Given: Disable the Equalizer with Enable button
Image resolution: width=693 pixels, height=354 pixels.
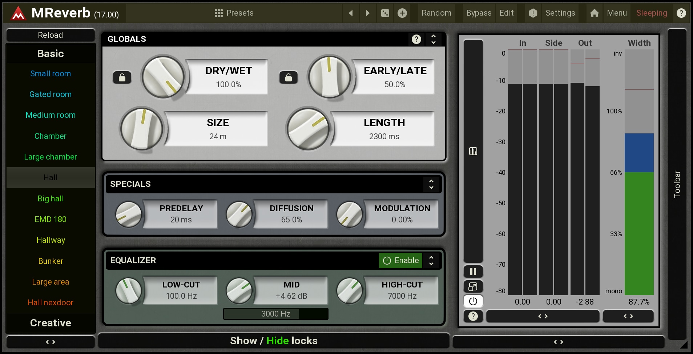Looking at the screenshot, I should pos(400,260).
